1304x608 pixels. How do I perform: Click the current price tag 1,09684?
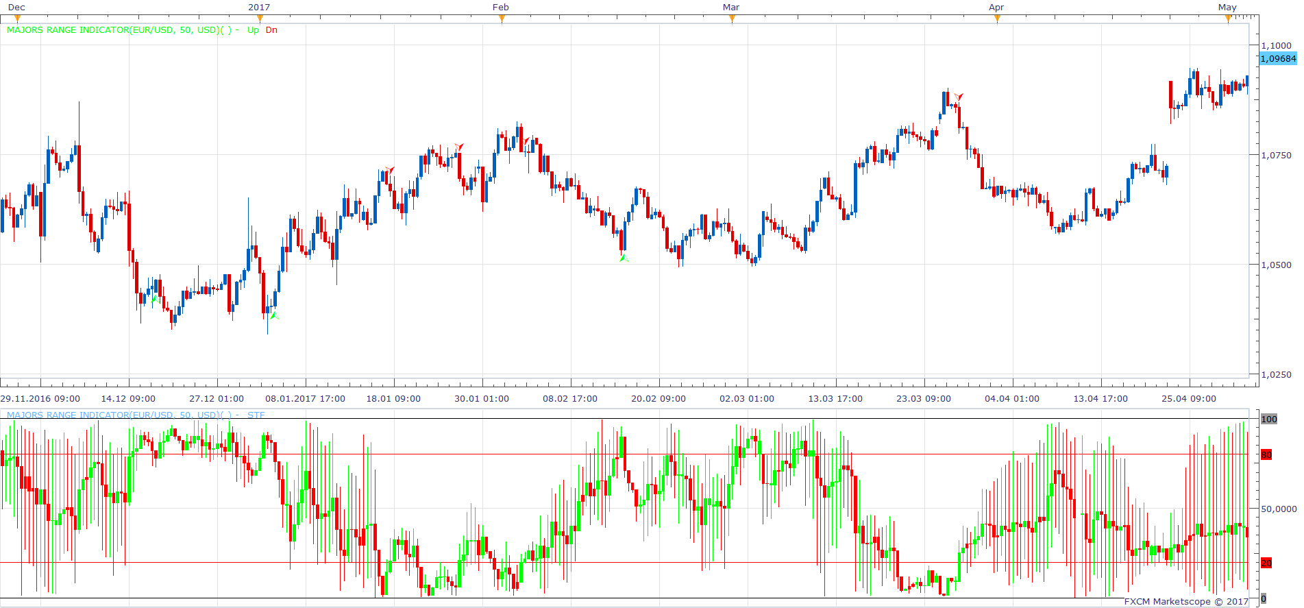pos(1278,58)
